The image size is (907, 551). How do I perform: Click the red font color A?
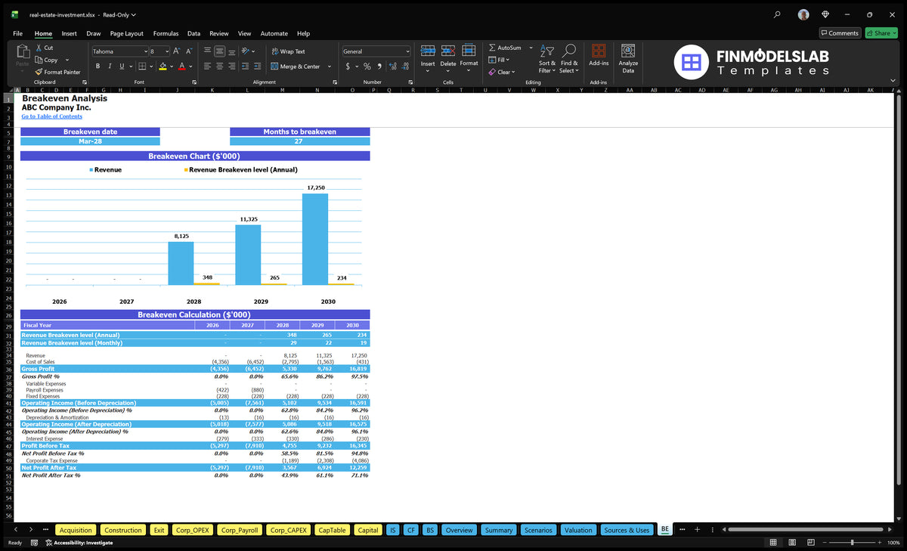[182, 67]
